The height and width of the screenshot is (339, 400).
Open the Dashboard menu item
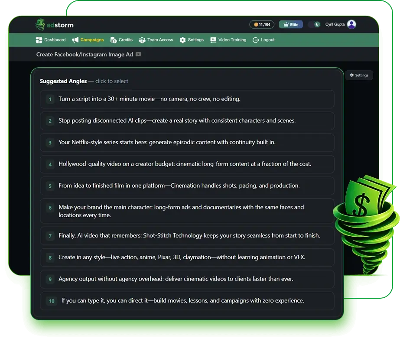(51, 40)
